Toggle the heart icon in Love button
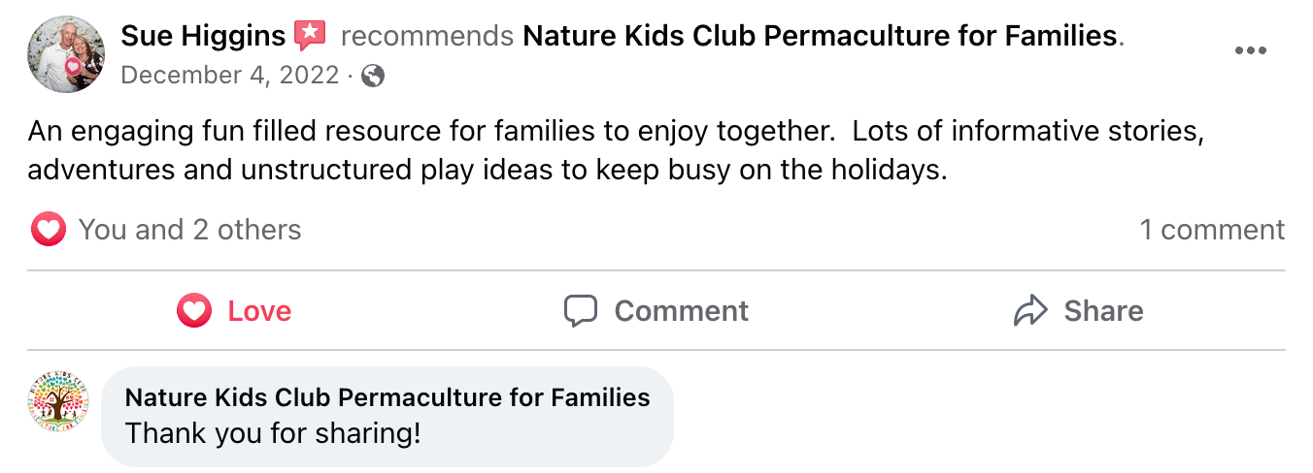 (x=194, y=311)
